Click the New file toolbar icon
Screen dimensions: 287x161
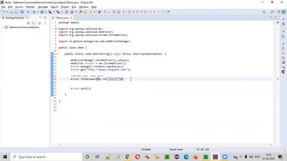coord(4,12)
